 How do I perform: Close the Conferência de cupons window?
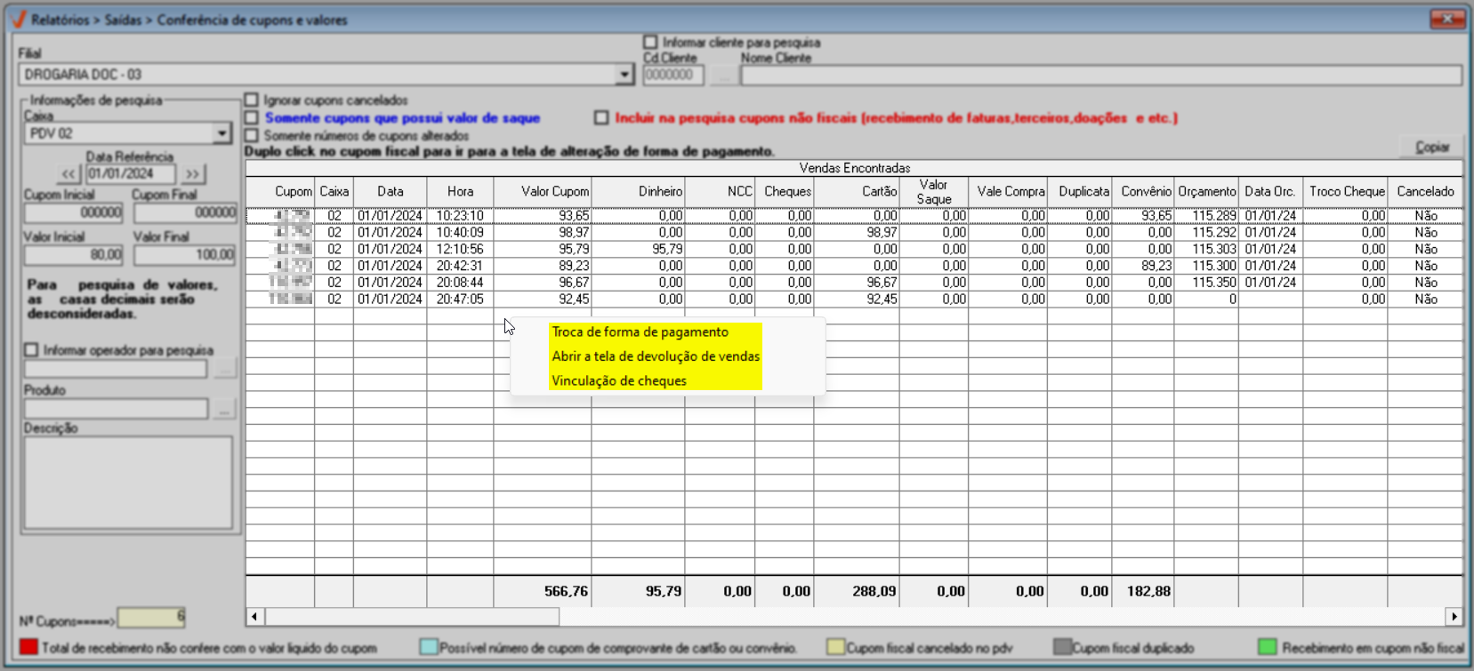pyautogui.click(x=1447, y=19)
